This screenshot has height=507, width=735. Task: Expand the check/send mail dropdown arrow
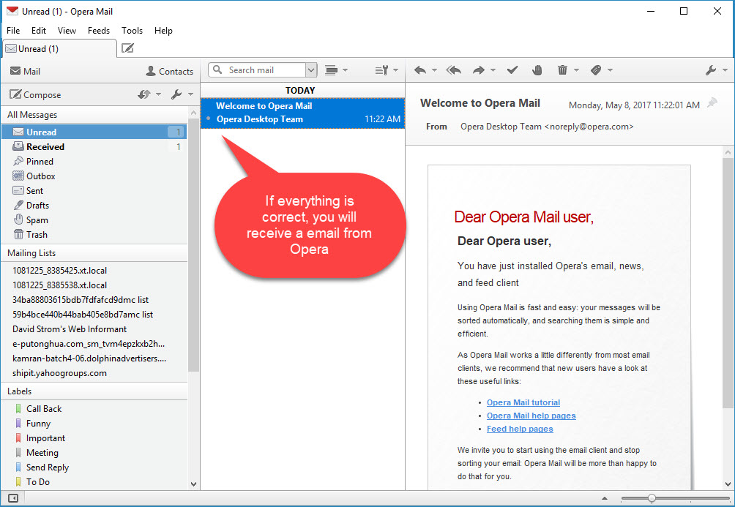[158, 94]
